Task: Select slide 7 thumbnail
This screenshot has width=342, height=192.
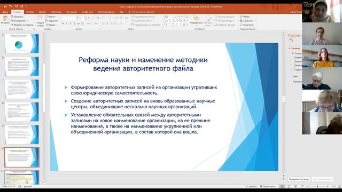Action: 21,89
